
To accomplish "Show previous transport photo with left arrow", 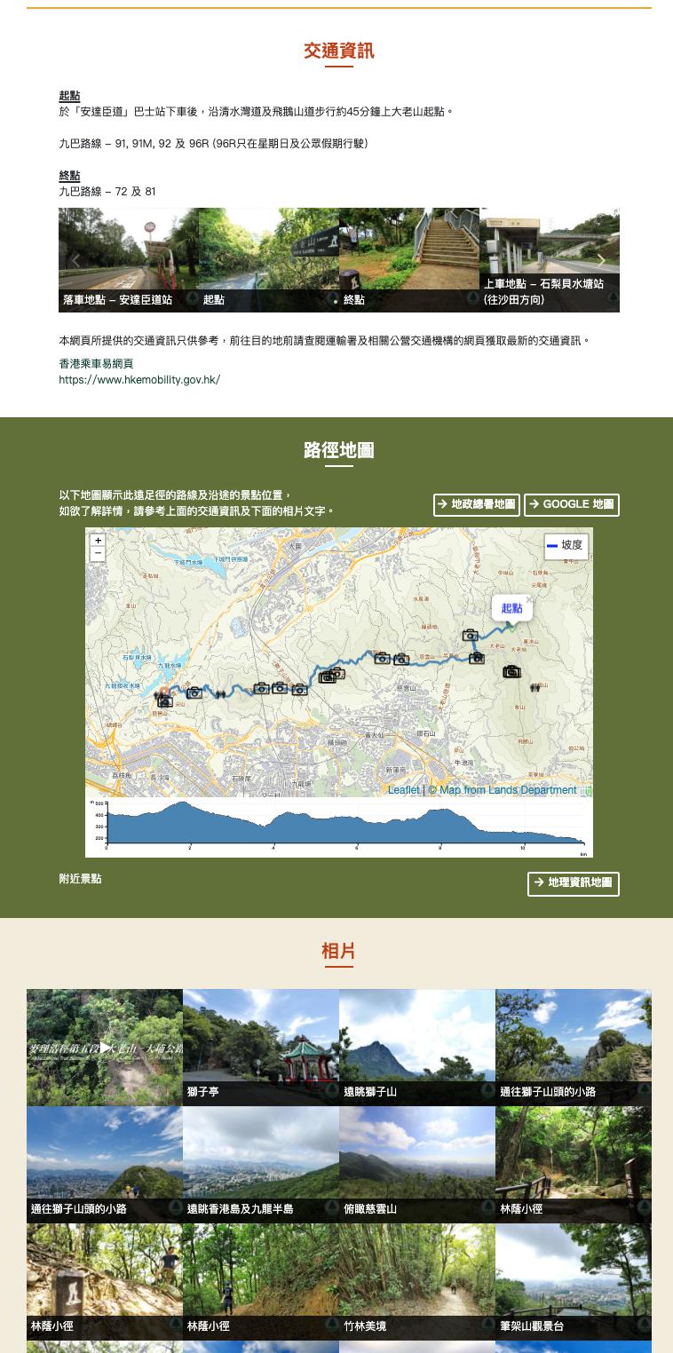I will (75, 260).
